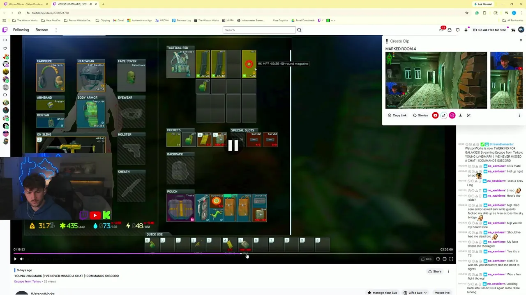Enter fullscreen mode on the video player

coord(451,259)
